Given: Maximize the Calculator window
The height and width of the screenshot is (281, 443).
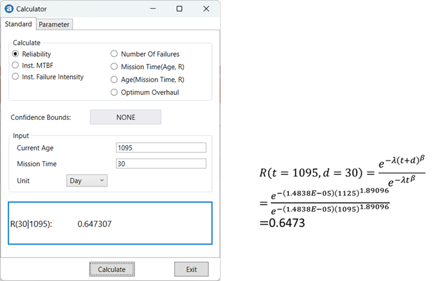Looking at the screenshot, I should pyautogui.click(x=180, y=9).
